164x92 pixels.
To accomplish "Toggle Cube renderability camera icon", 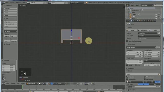I will click(160, 16).
